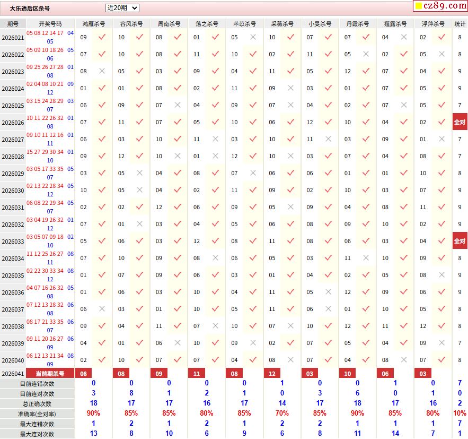The width and height of the screenshot is (468, 439).
Task: Click the period number 2026040 cell
Action: 13,360
